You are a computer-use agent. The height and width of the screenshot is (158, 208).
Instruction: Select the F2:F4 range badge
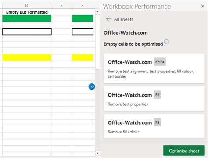[160, 62]
